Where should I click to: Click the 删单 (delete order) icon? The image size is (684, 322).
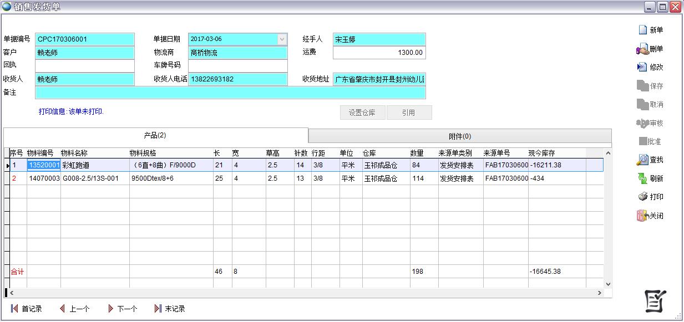tap(642, 49)
